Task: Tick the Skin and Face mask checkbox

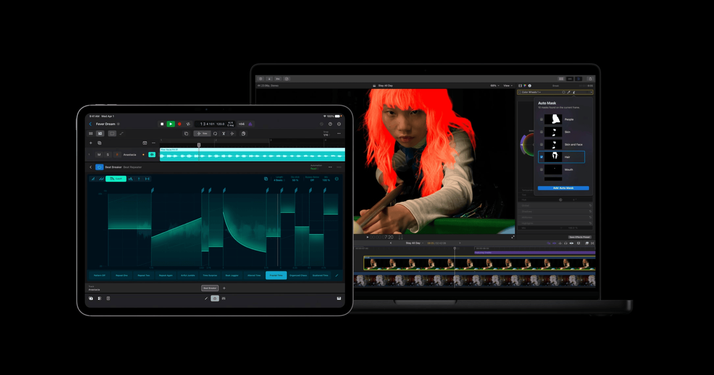Action: click(x=542, y=144)
